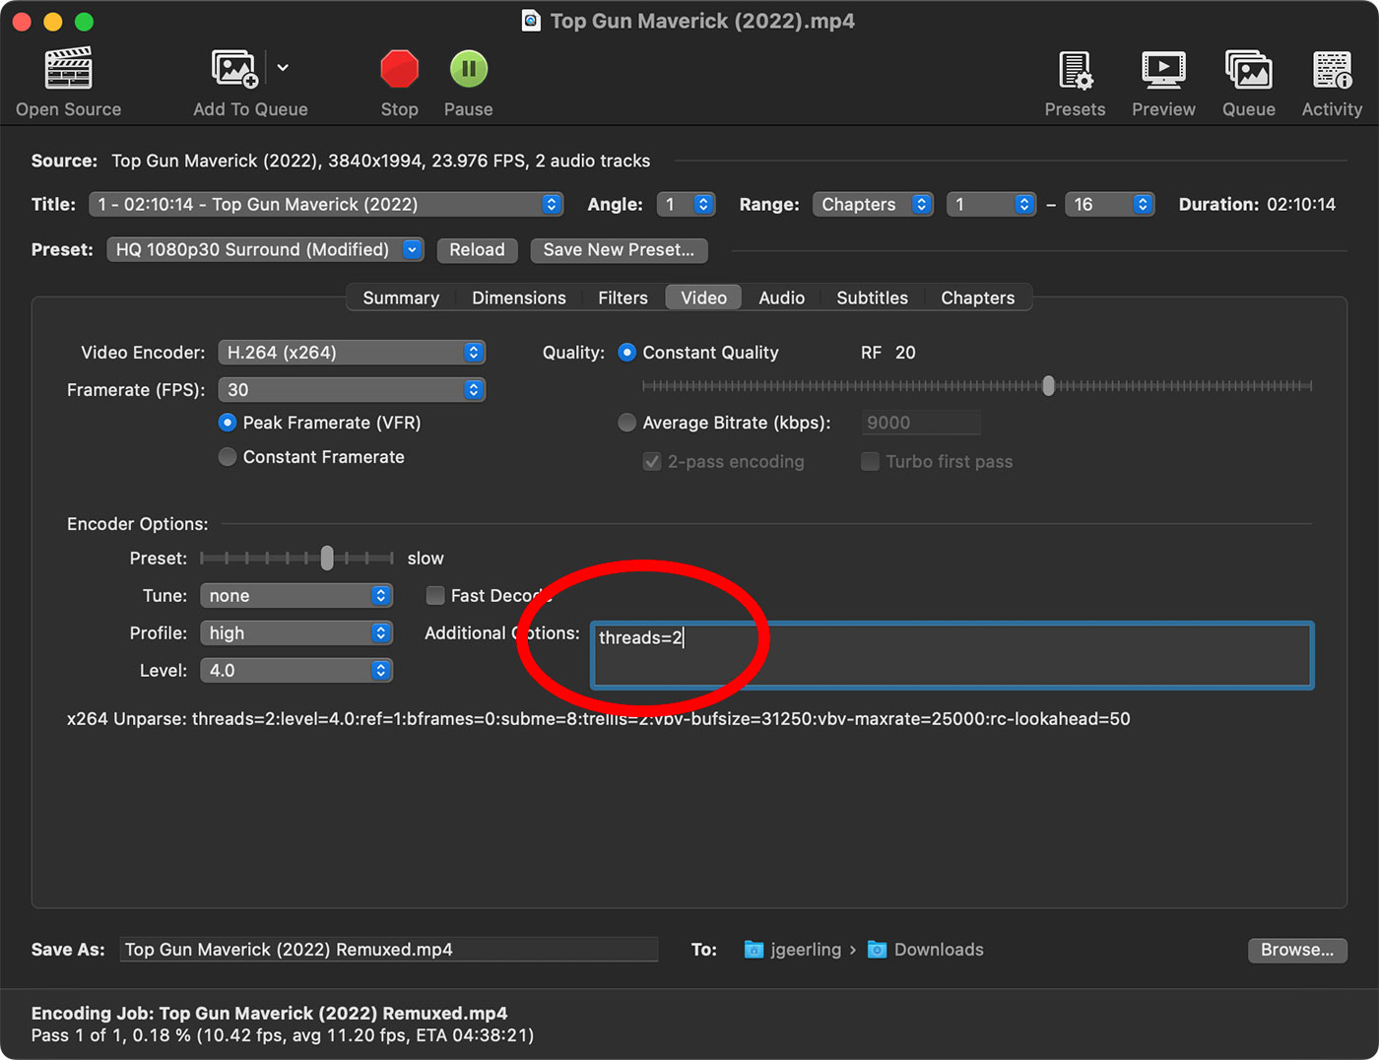Screen dimensions: 1379x1060
Task: Change the Profile from high
Action: (296, 632)
